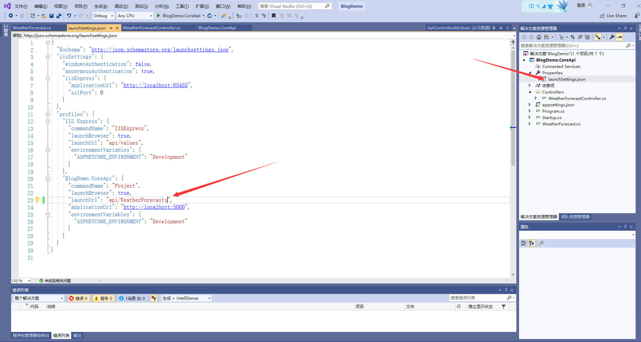641x342 pixels.
Task: Undo the last edit via Undo icon
Action: (69, 16)
